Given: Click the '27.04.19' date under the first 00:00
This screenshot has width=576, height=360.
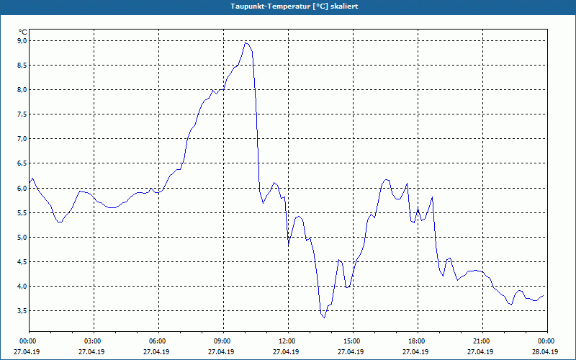Looking at the screenshot, I should coord(27,351).
